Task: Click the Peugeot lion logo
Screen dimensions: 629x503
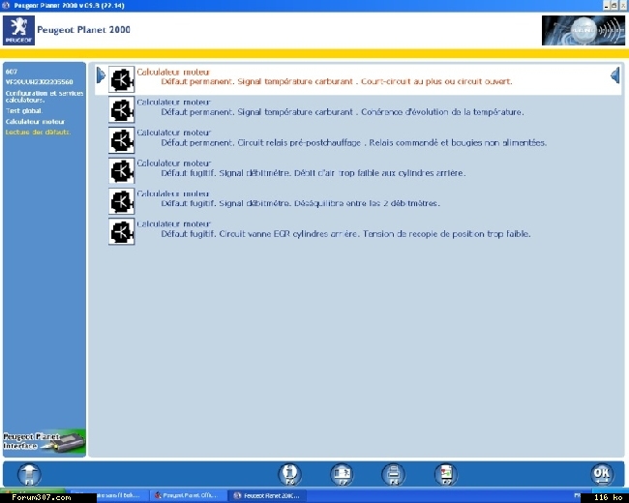Action: pyautogui.click(x=18, y=31)
